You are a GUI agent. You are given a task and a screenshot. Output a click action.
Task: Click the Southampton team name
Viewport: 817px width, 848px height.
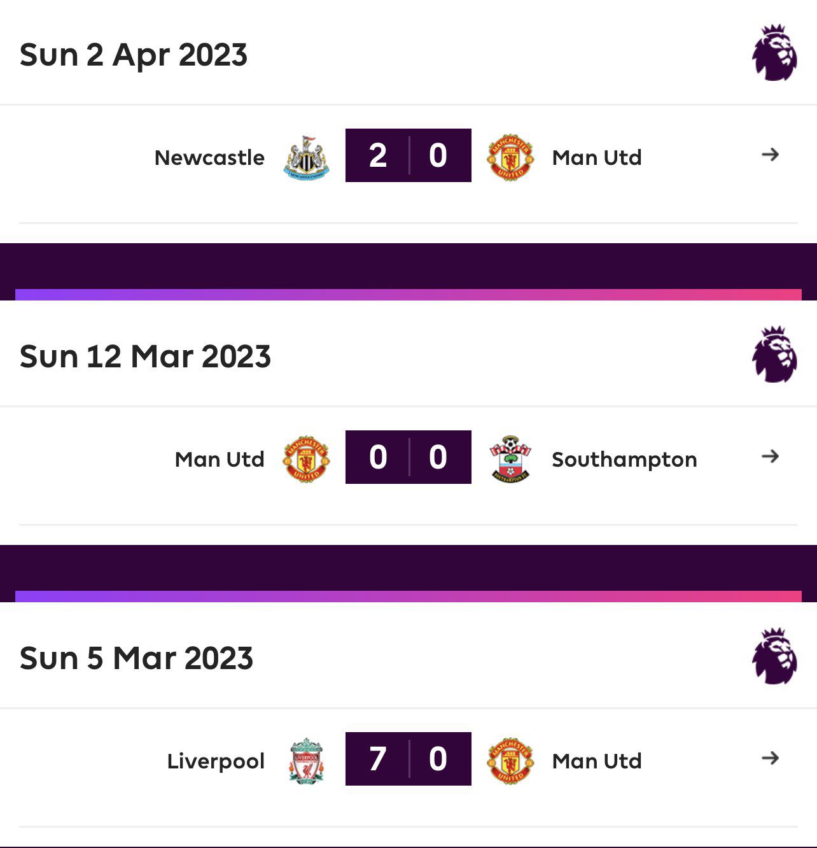point(624,459)
